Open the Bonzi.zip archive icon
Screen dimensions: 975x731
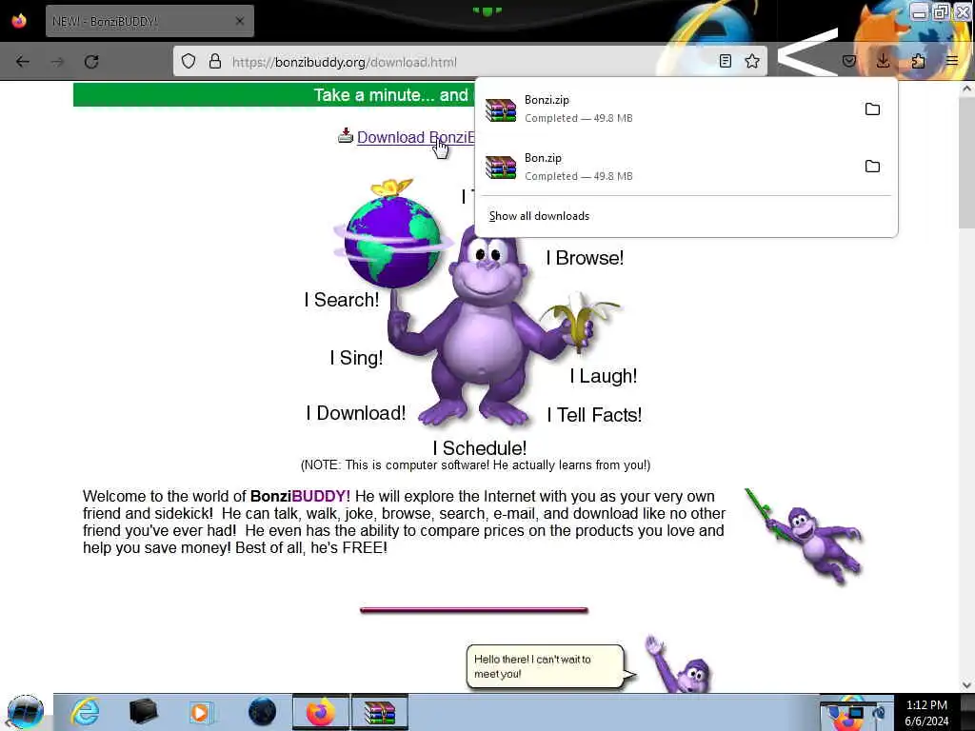501,110
